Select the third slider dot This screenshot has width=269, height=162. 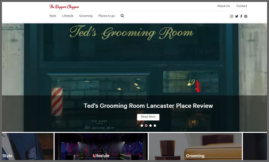point(151,126)
